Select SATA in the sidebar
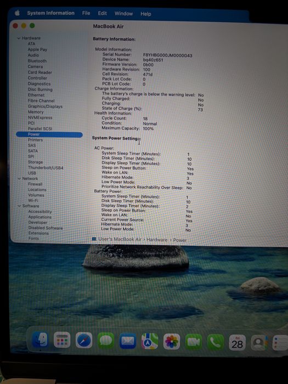The width and height of the screenshot is (288, 384). (x=33, y=151)
